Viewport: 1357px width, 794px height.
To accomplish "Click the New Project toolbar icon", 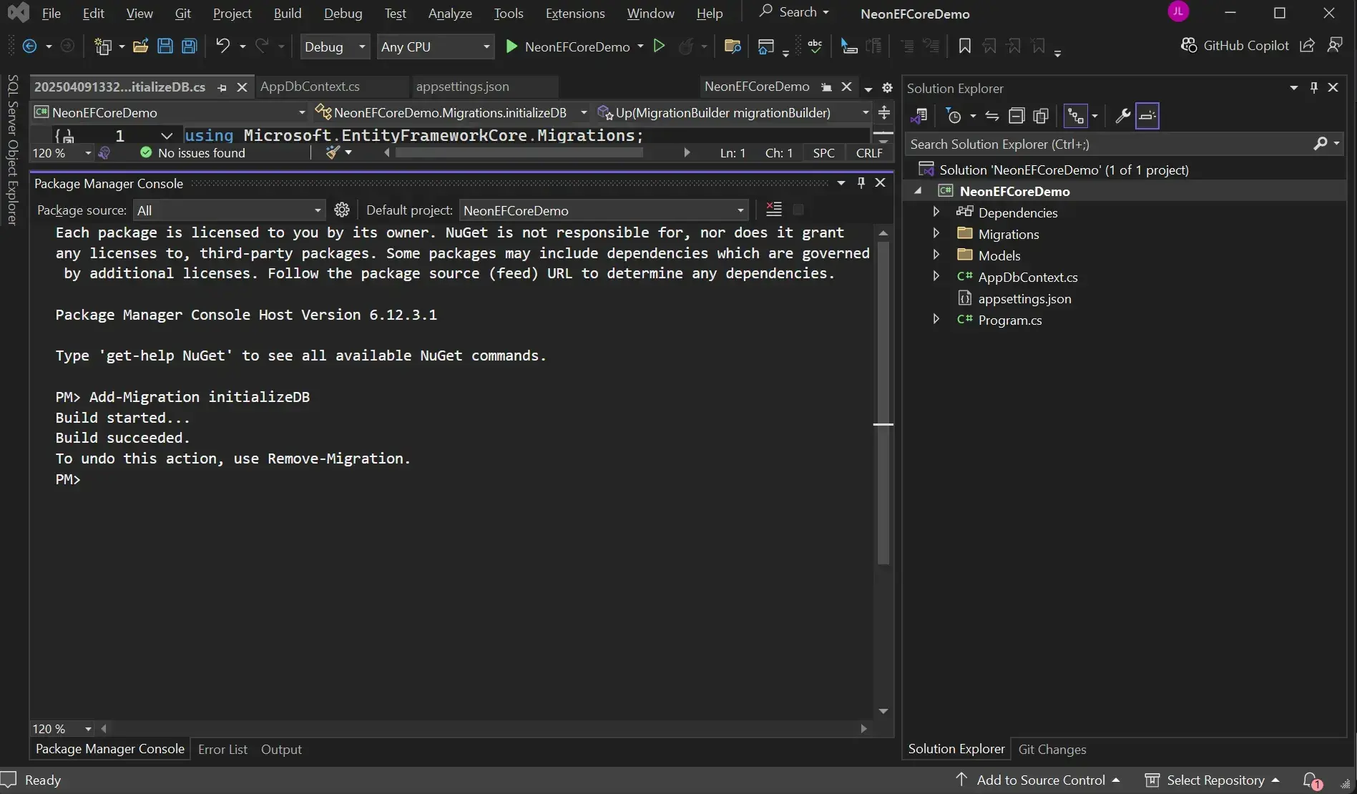I will [103, 46].
